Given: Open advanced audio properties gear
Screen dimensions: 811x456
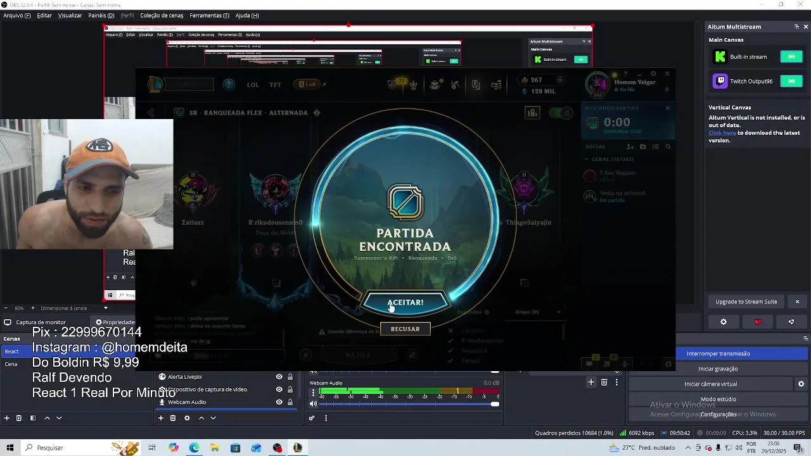Looking at the screenshot, I should click(x=312, y=418).
